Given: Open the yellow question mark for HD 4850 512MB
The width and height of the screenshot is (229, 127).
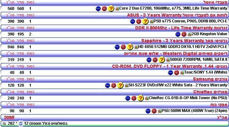Looking at the screenshot, I should (x=130, y=47).
